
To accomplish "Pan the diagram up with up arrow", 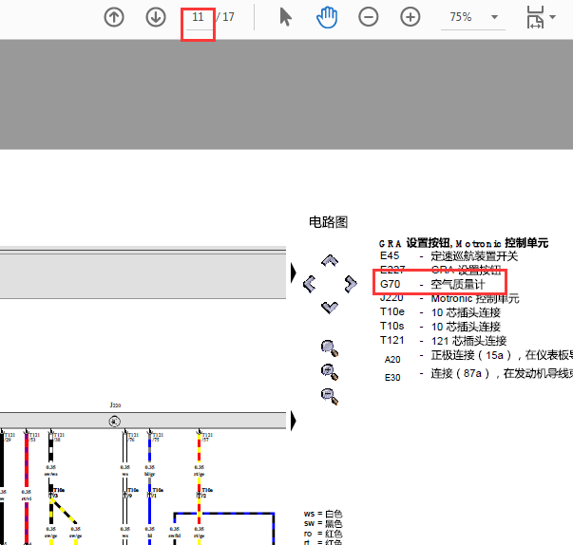I will click(330, 261).
